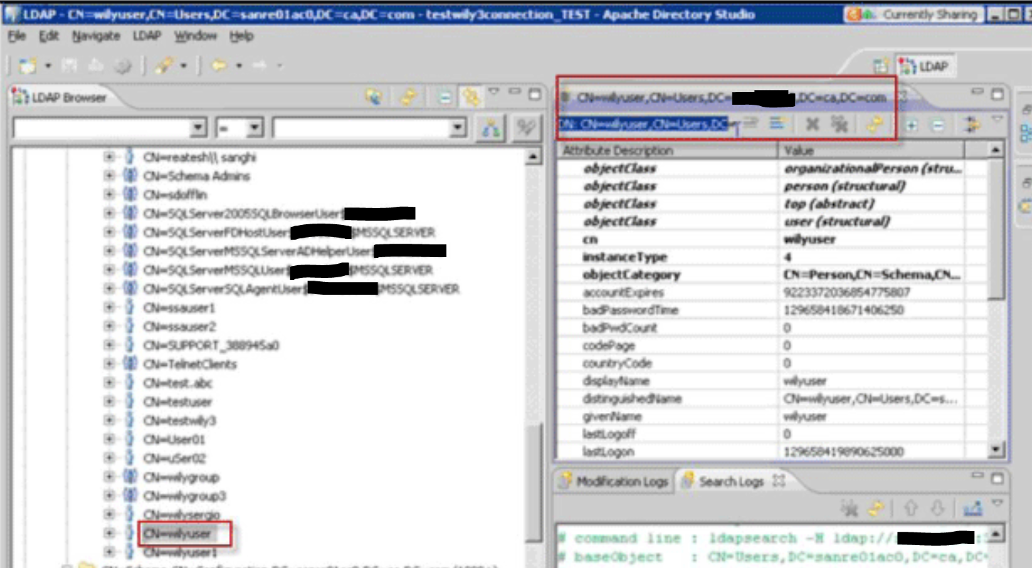The height and width of the screenshot is (568, 1032).
Task: Click Expand All plus icon in entry editor
Action: tap(912, 124)
